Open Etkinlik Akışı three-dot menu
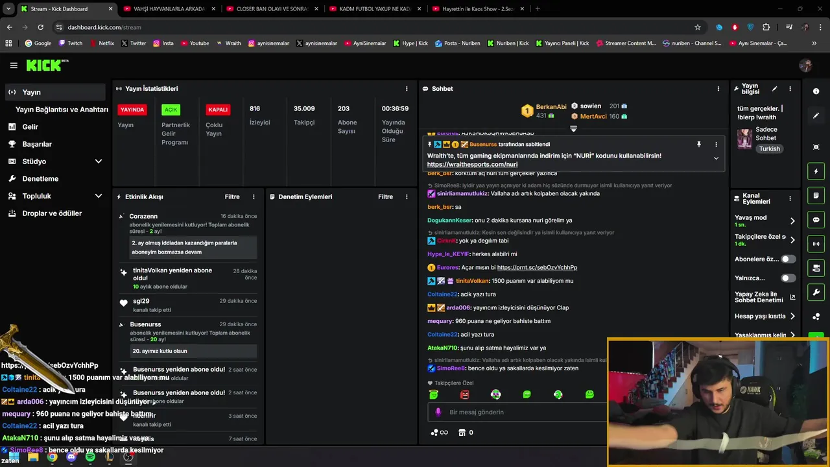Viewport: 830px width, 467px height. [254, 197]
